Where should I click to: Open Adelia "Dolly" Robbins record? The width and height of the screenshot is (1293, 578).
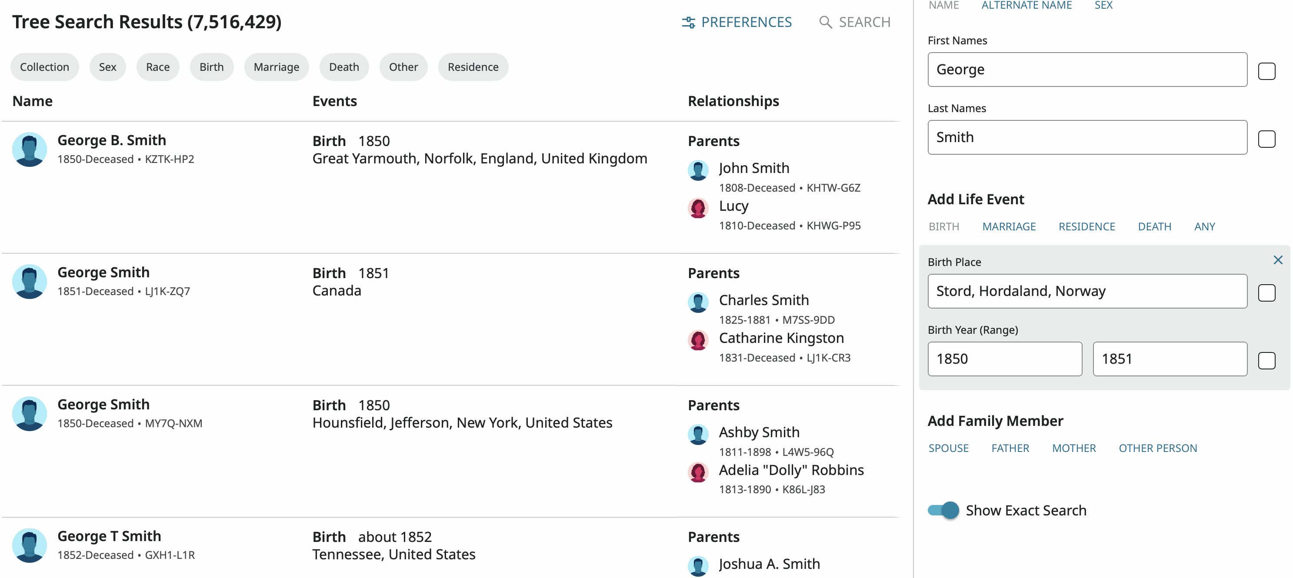point(791,470)
